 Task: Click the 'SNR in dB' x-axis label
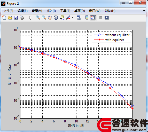click(x=76, y=126)
